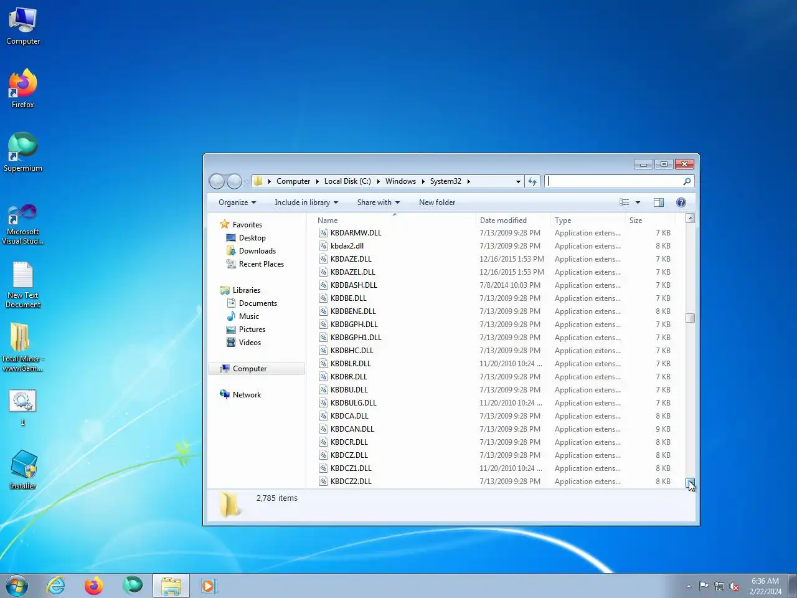The width and height of the screenshot is (797, 598).
Task: Open the view options dropdown arrow
Action: (638, 202)
